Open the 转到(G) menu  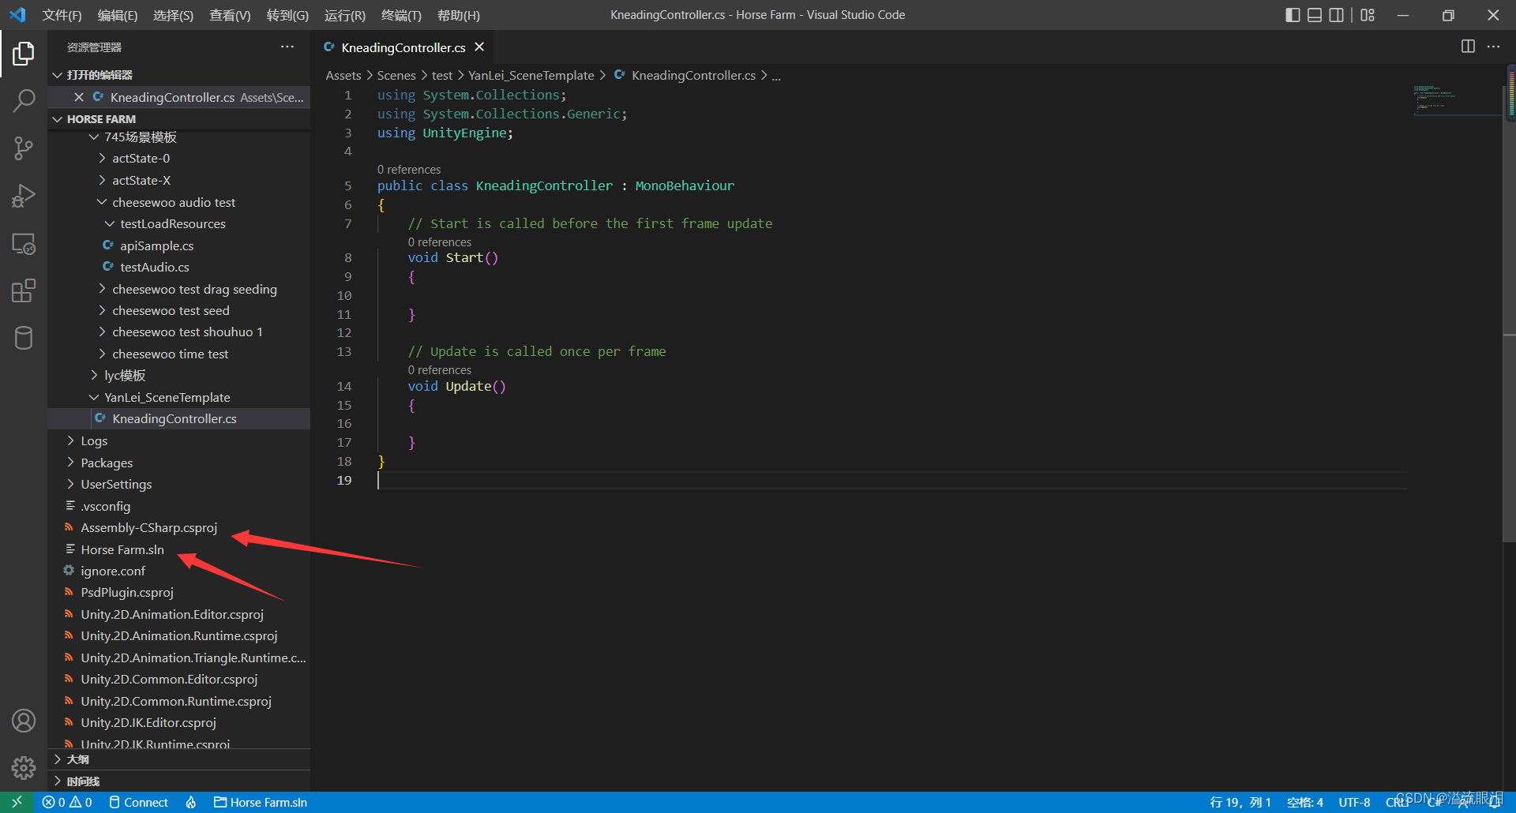pyautogui.click(x=287, y=15)
